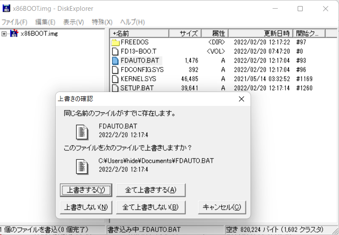Image resolution: width=339 pixels, height=235 pixels.
Task: Click the #1260 start cluster value
Action: pyautogui.click(x=304, y=88)
